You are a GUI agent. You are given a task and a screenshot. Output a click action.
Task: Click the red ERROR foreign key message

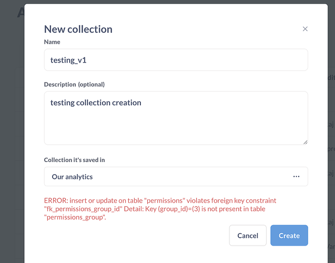(160, 209)
